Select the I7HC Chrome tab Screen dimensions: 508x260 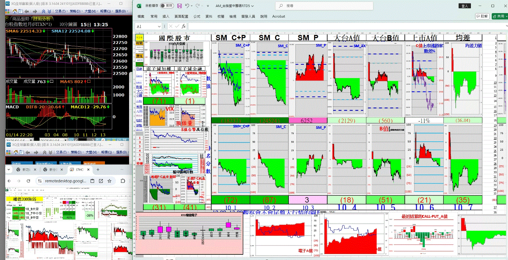pos(79,169)
